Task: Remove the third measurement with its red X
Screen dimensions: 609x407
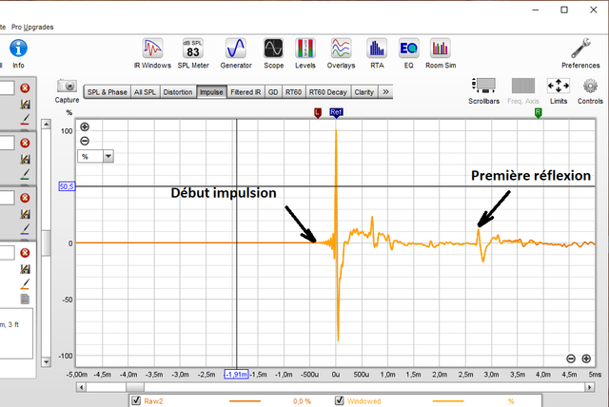Action: point(25,198)
